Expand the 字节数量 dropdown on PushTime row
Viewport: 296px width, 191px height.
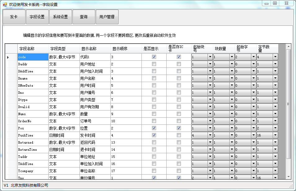click(x=276, y=135)
